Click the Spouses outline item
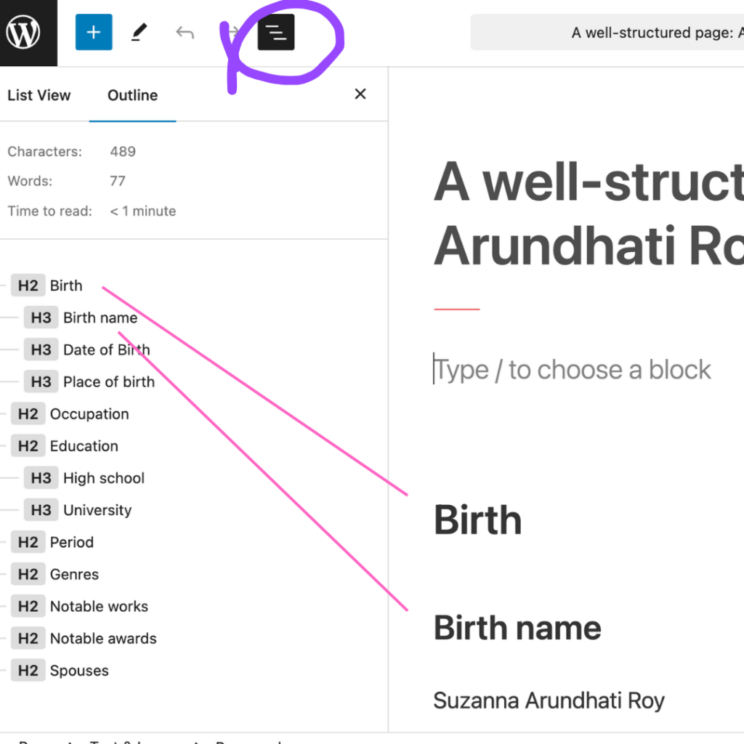The width and height of the screenshot is (744, 744). 78,671
